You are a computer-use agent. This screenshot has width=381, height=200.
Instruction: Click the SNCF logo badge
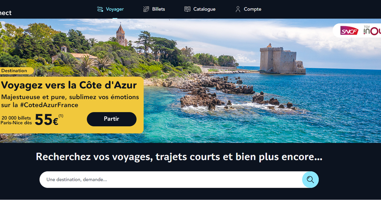349,31
